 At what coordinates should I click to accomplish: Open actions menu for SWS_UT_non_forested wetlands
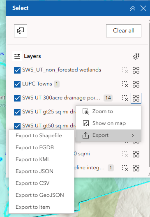136,70
